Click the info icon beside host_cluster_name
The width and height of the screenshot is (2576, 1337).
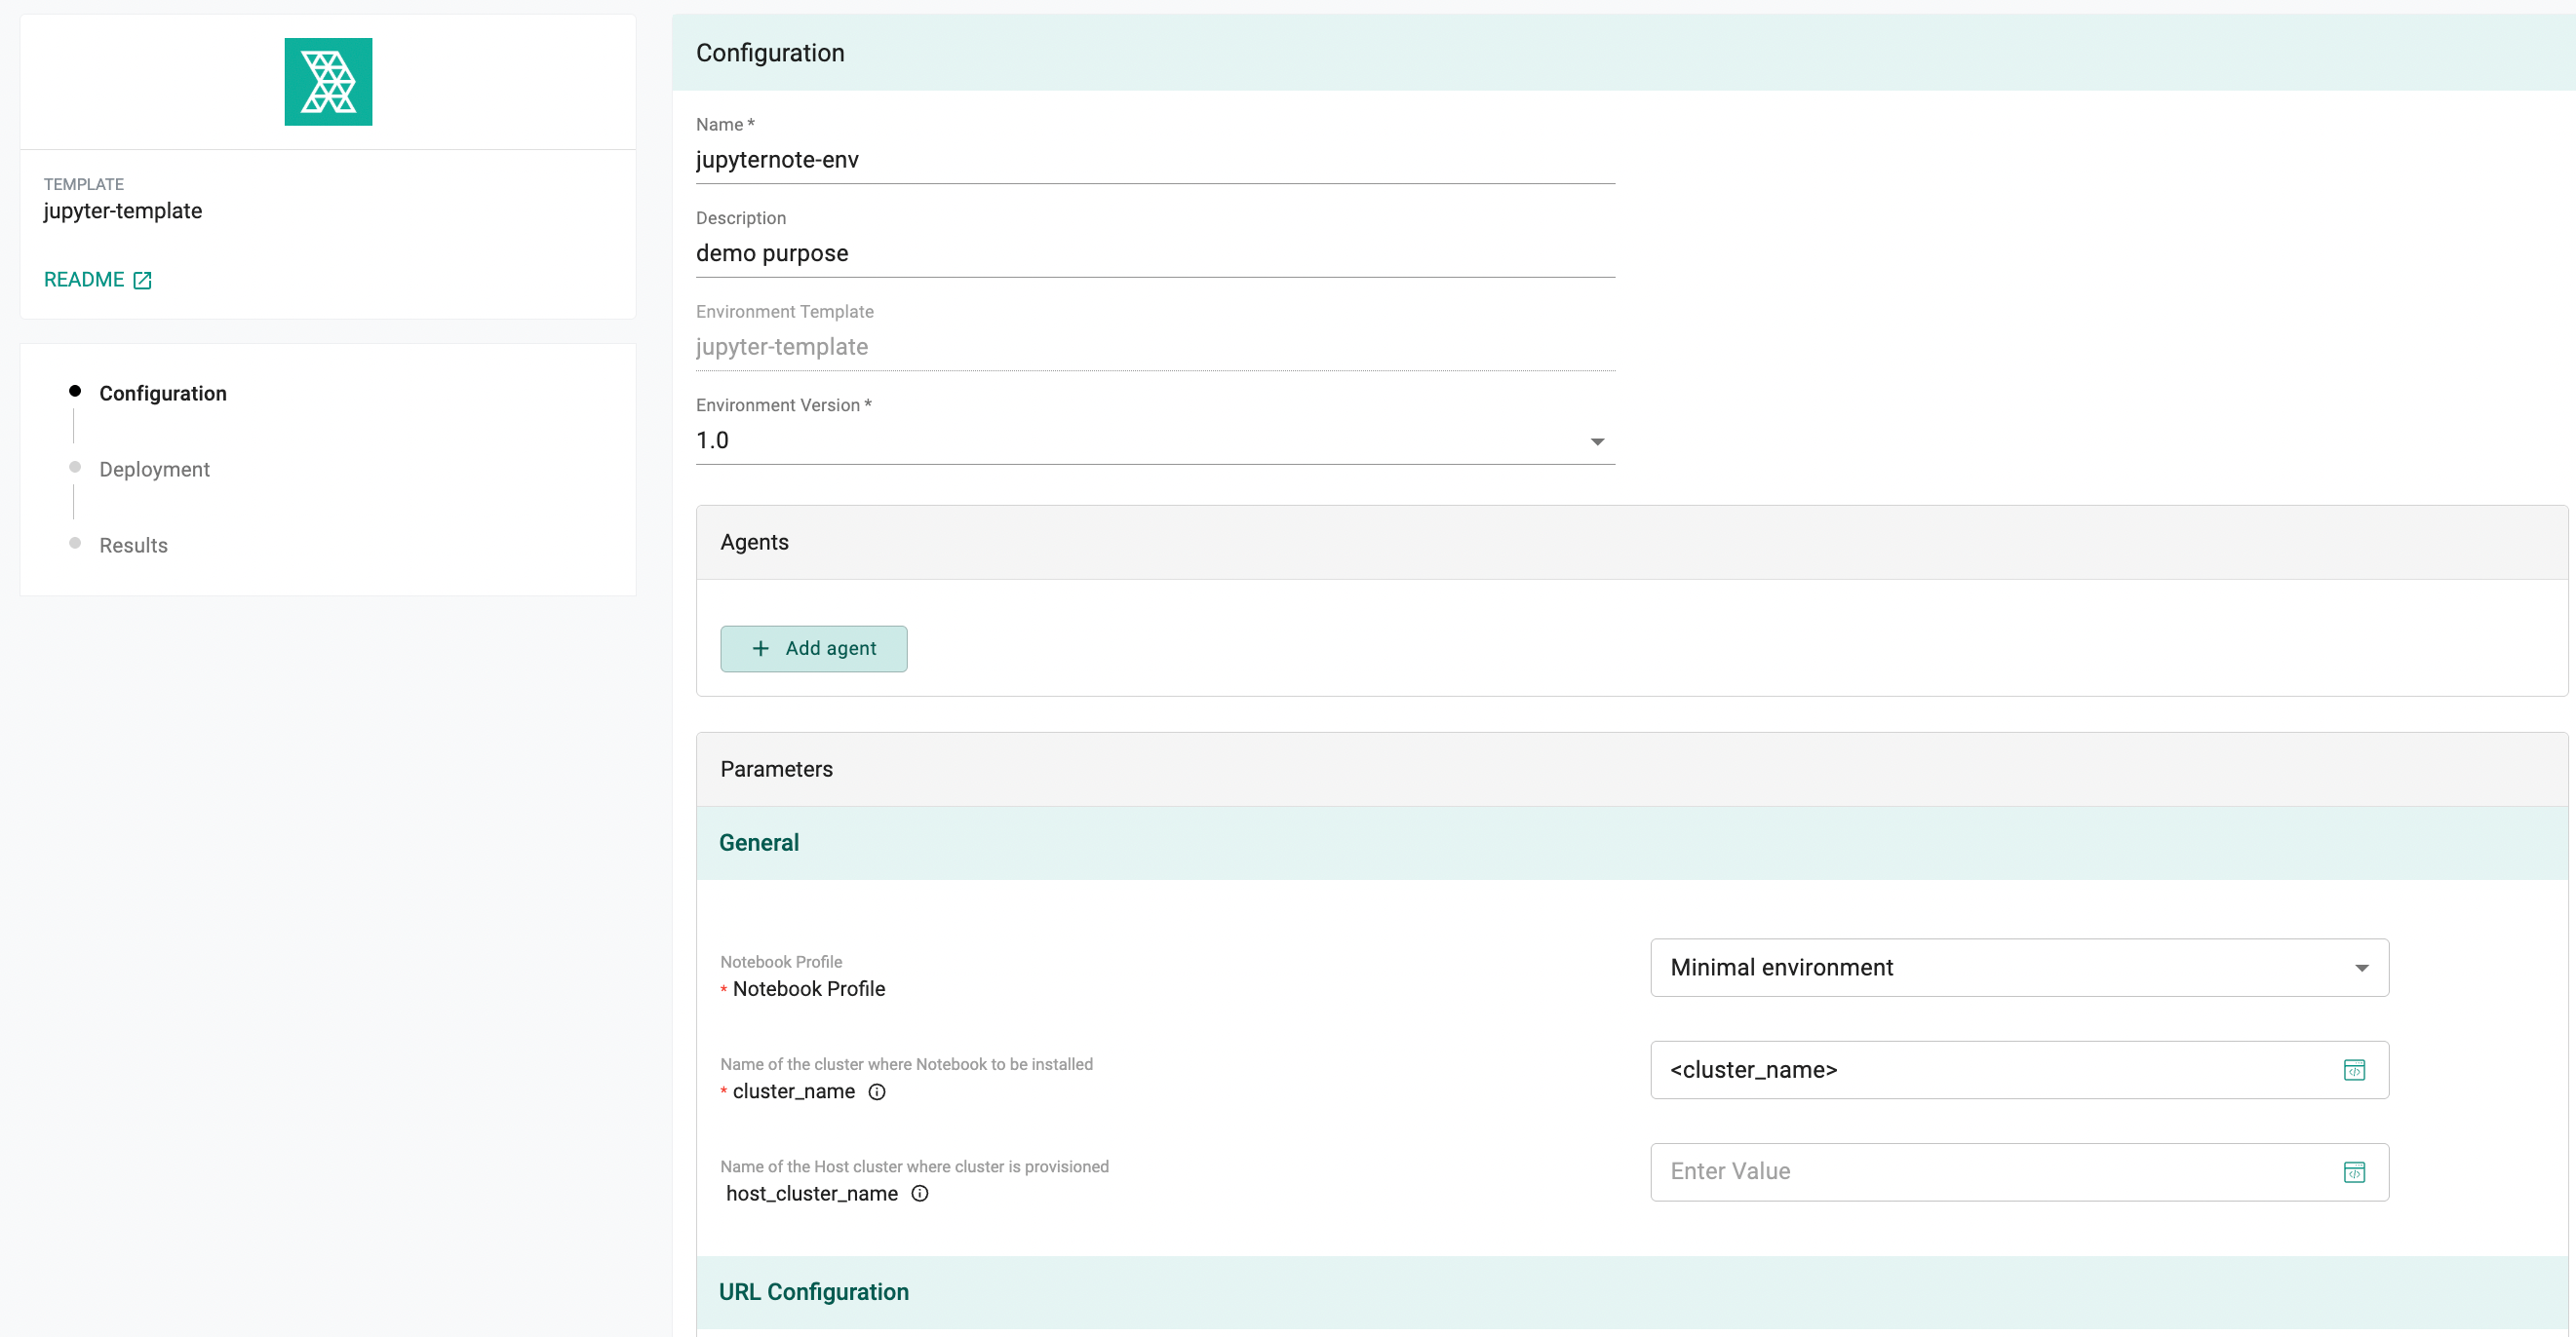click(920, 1194)
